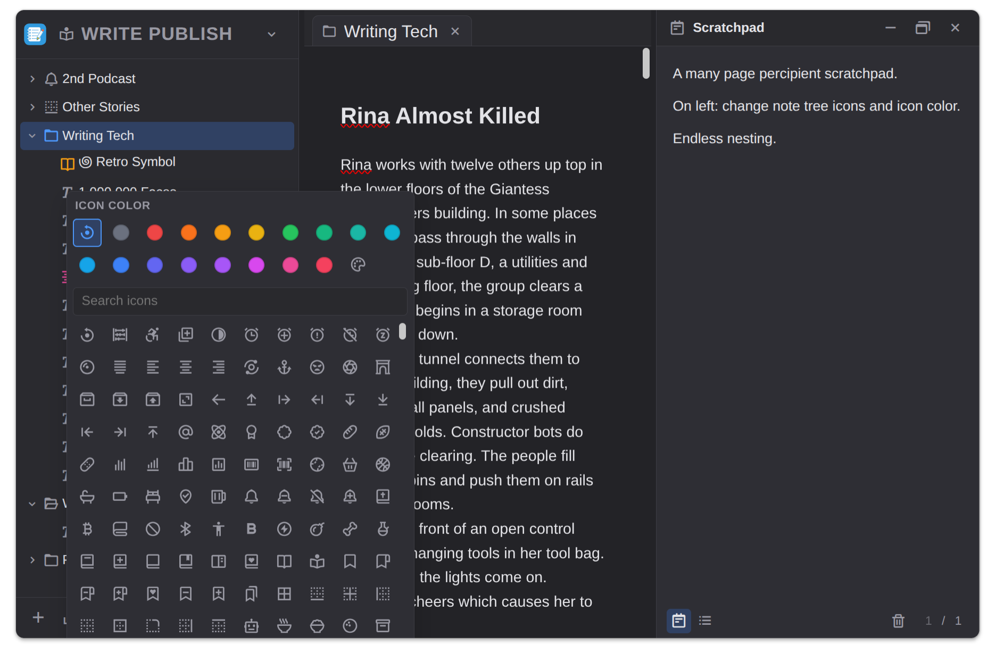Pick the beer mug icon
Screen dimensions: 996x670
pos(219,497)
